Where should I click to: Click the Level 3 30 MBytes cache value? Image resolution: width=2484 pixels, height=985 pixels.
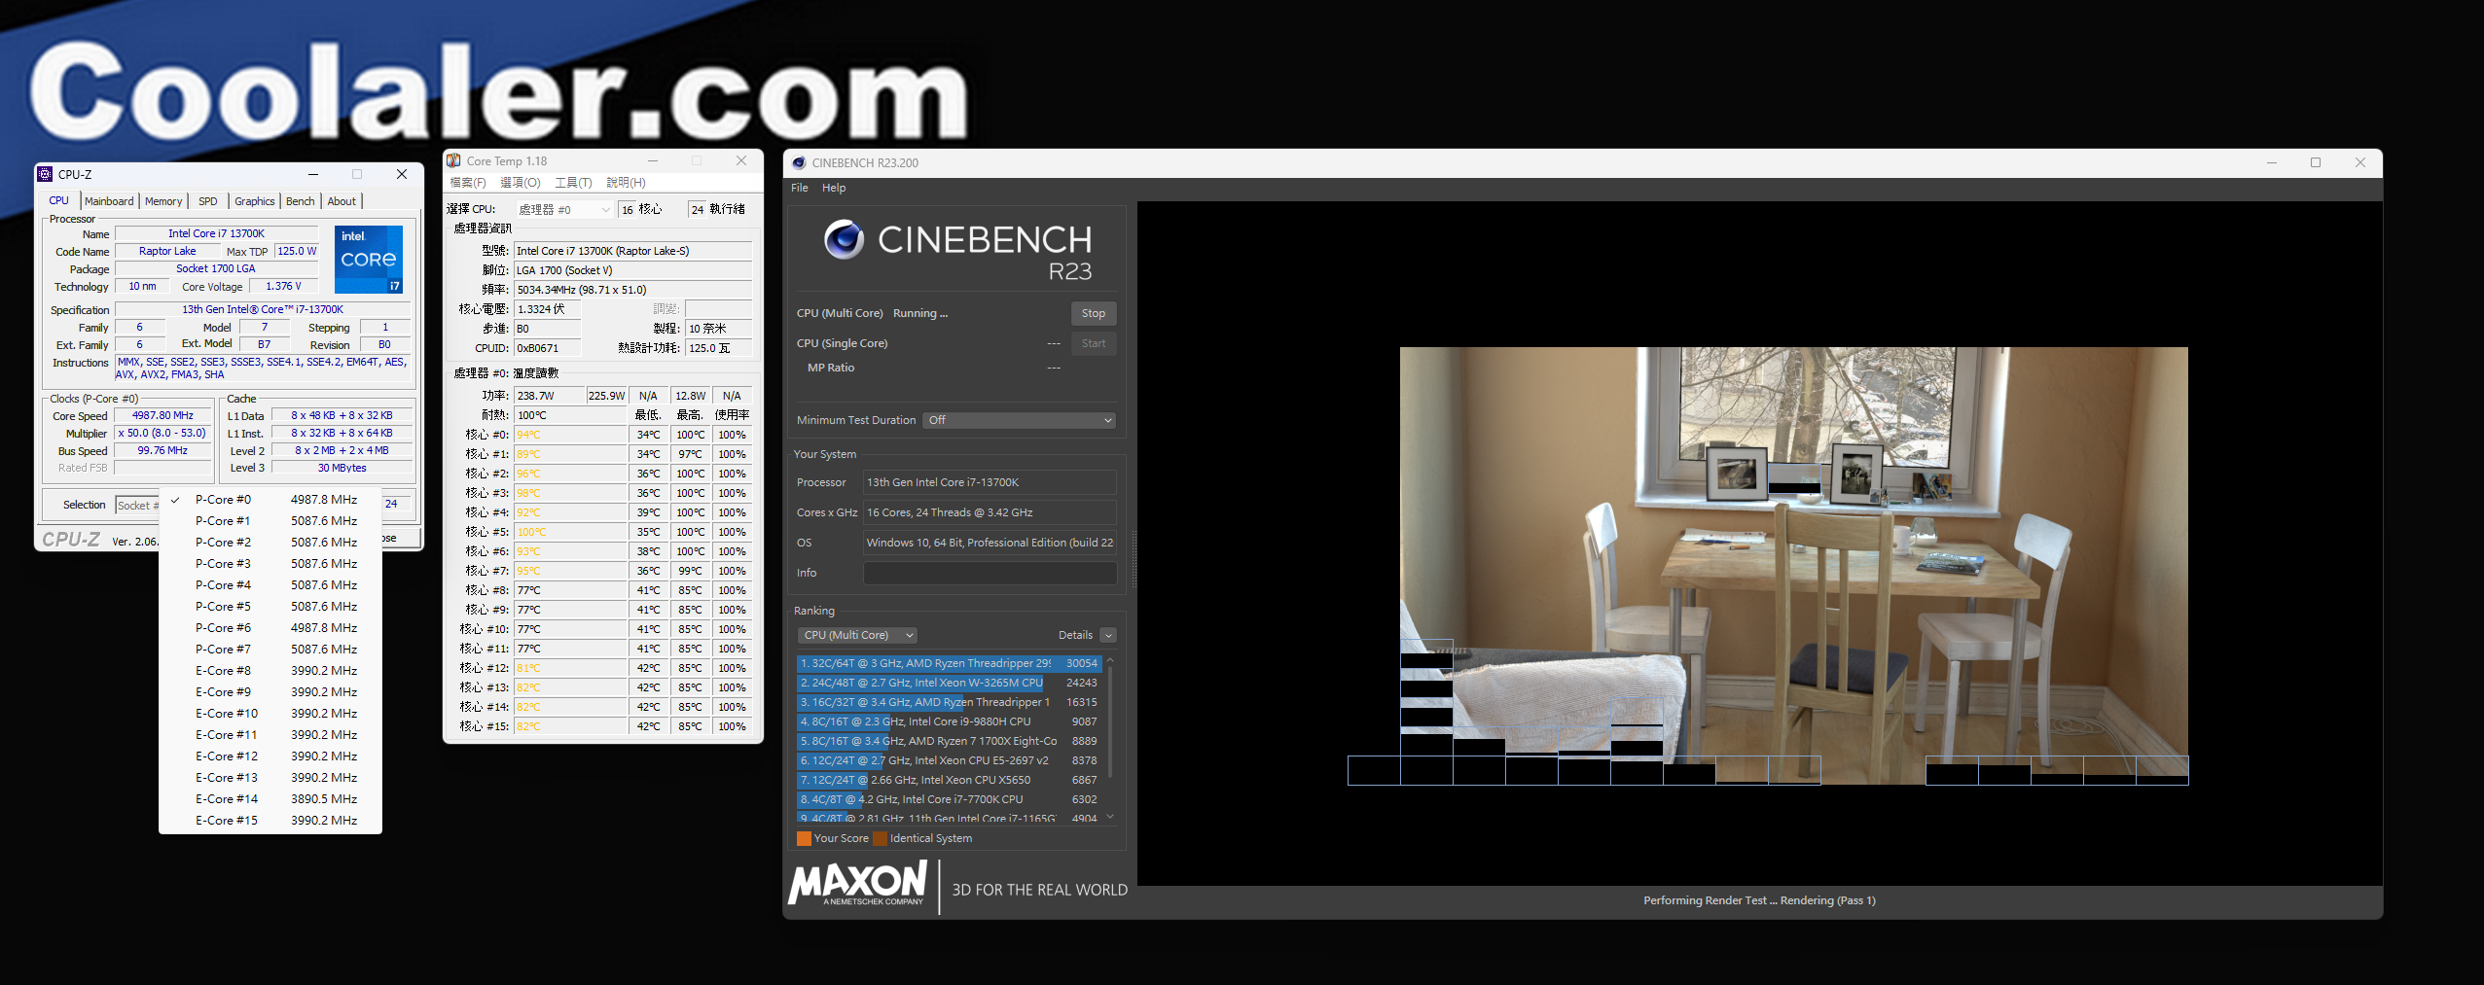342,468
